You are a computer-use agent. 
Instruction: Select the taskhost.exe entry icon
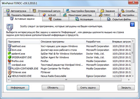pyautogui.click(x=9, y=46)
